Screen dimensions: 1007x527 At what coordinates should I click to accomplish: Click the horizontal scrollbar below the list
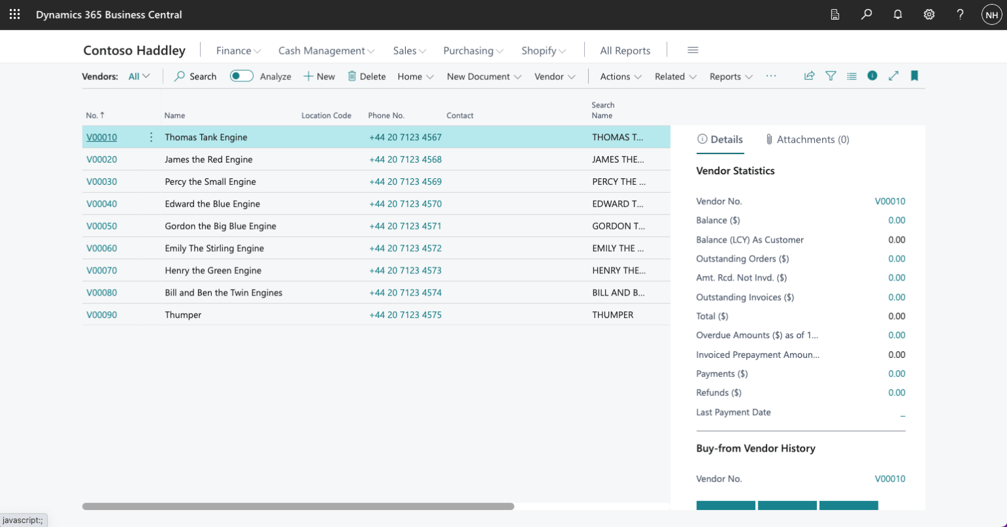tap(298, 506)
